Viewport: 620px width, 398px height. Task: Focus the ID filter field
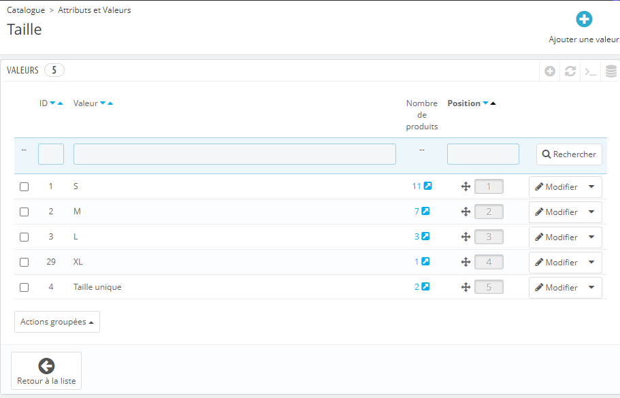pos(51,154)
